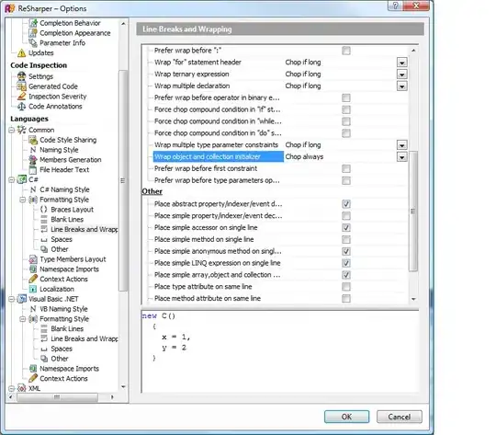Check place type attribute on same line
Screen dimensions: 496x435
[x=346, y=287]
